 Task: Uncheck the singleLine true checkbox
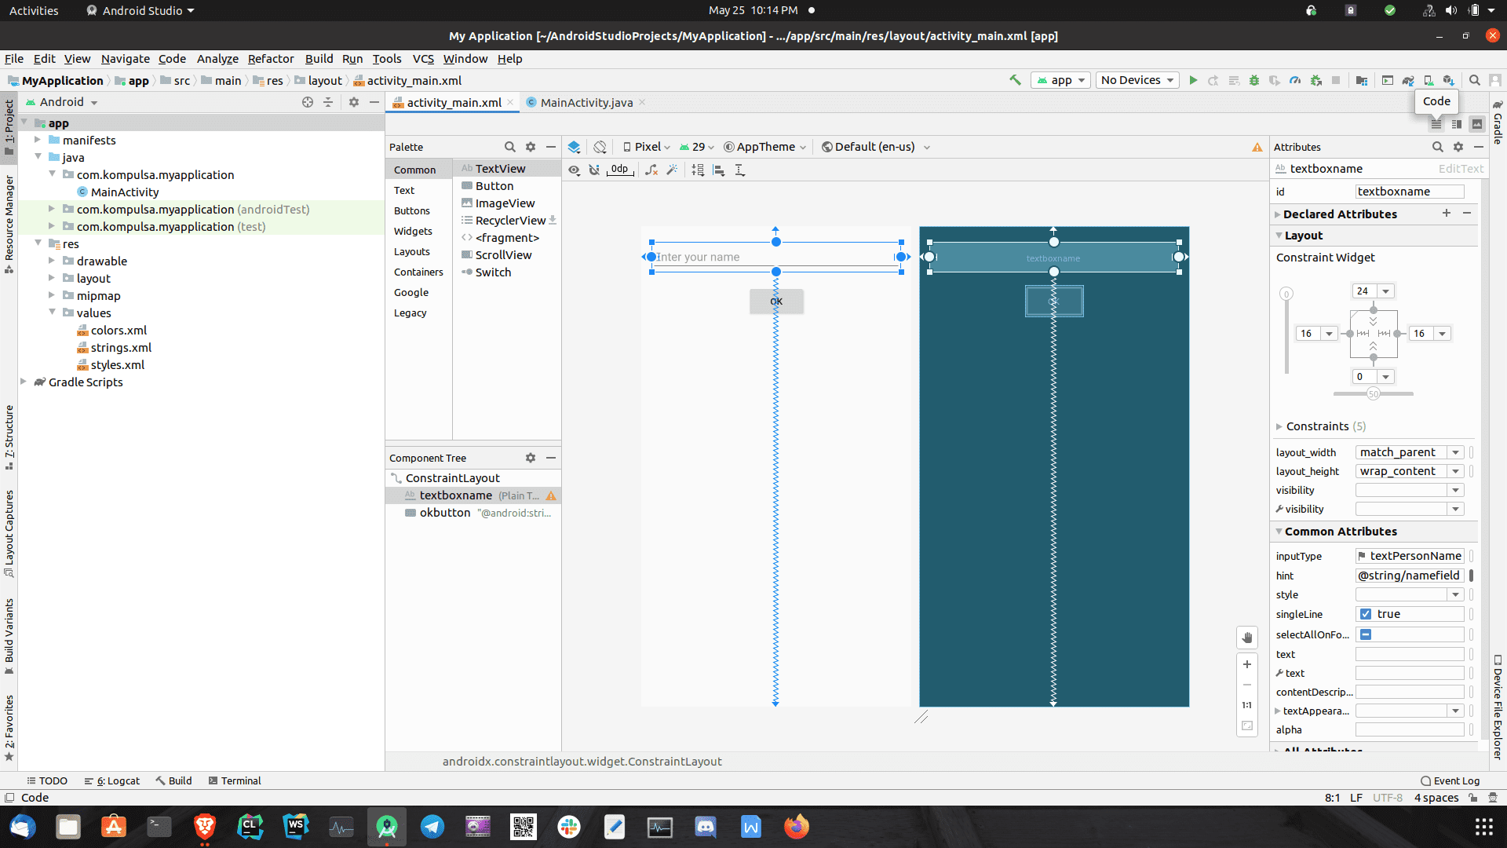[x=1366, y=614]
